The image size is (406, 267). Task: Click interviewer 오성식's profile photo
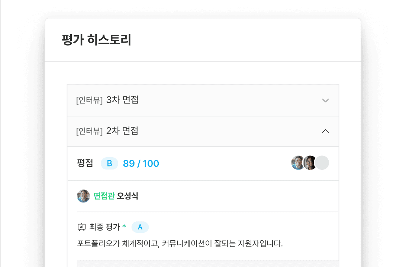click(83, 196)
